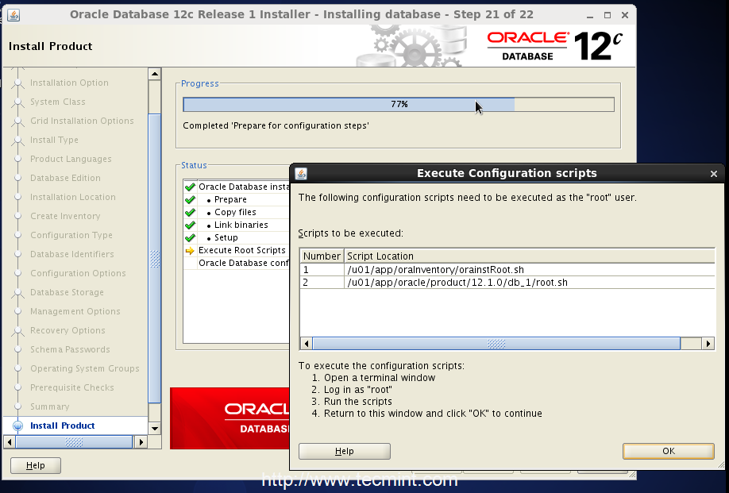Select Installation Option step in sidebar
729x493 pixels.
69,83
